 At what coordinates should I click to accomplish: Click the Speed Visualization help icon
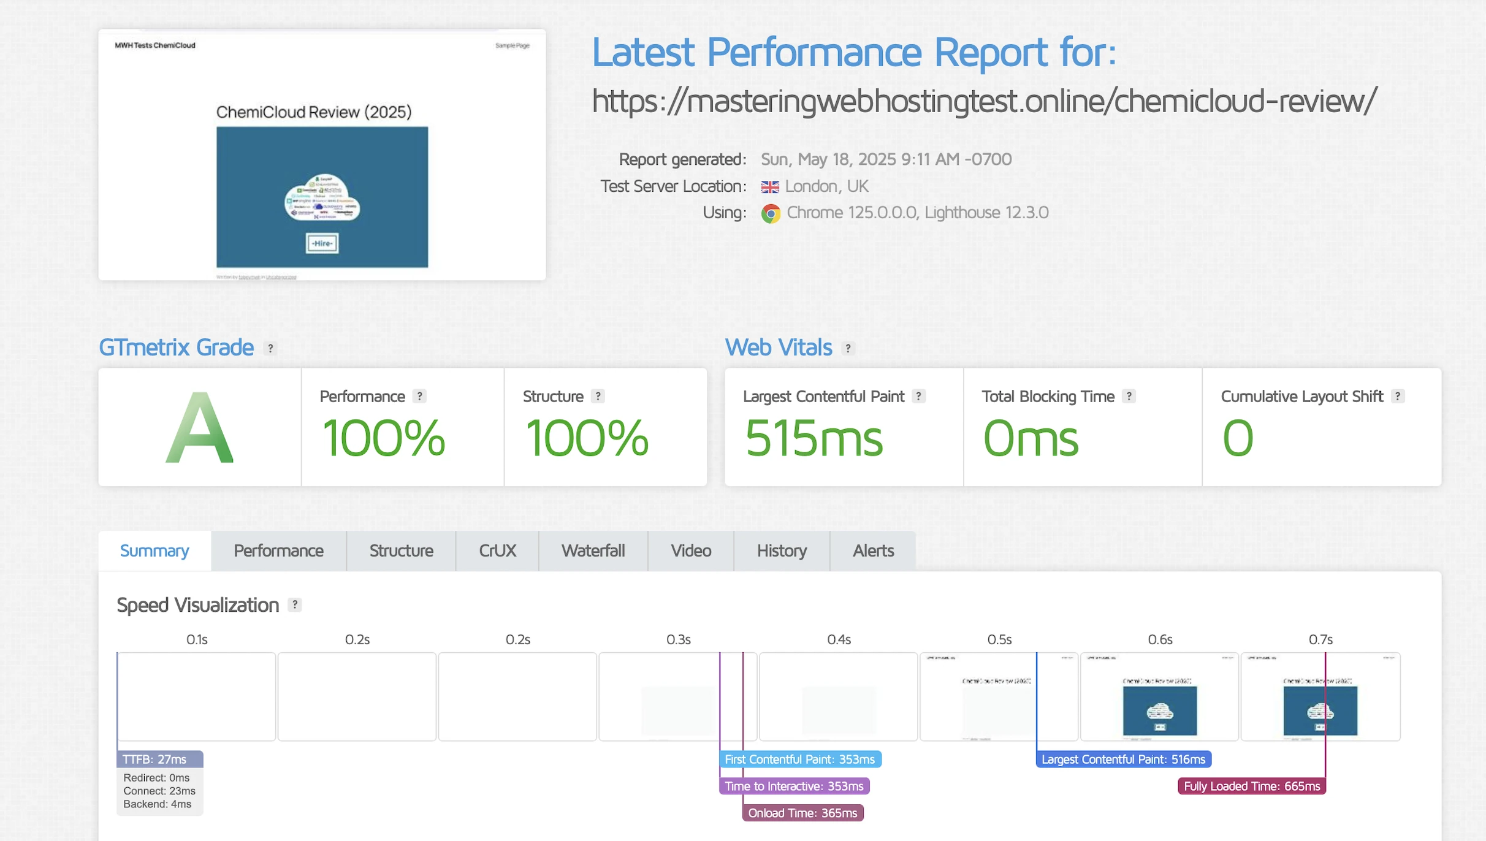click(295, 605)
